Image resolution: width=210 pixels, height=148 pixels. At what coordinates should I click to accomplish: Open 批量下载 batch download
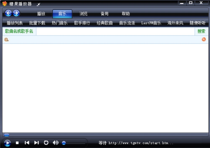click(37, 23)
